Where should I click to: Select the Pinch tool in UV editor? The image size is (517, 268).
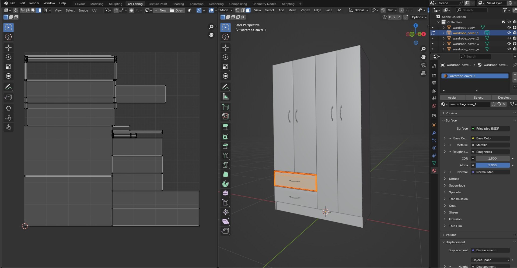click(x=8, y=127)
